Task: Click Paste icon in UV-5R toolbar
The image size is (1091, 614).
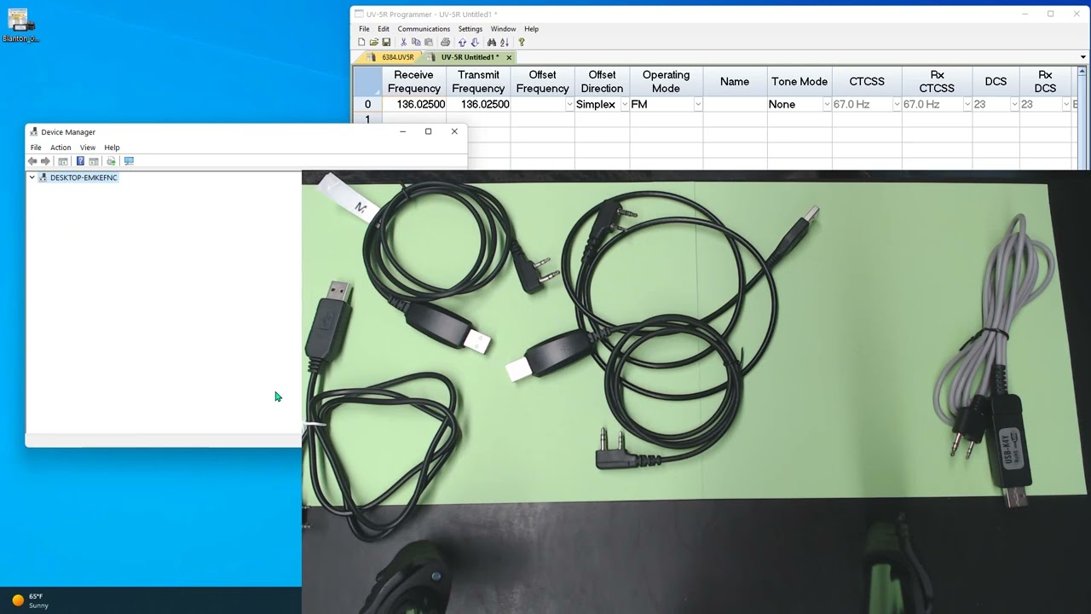Action: pyautogui.click(x=429, y=42)
